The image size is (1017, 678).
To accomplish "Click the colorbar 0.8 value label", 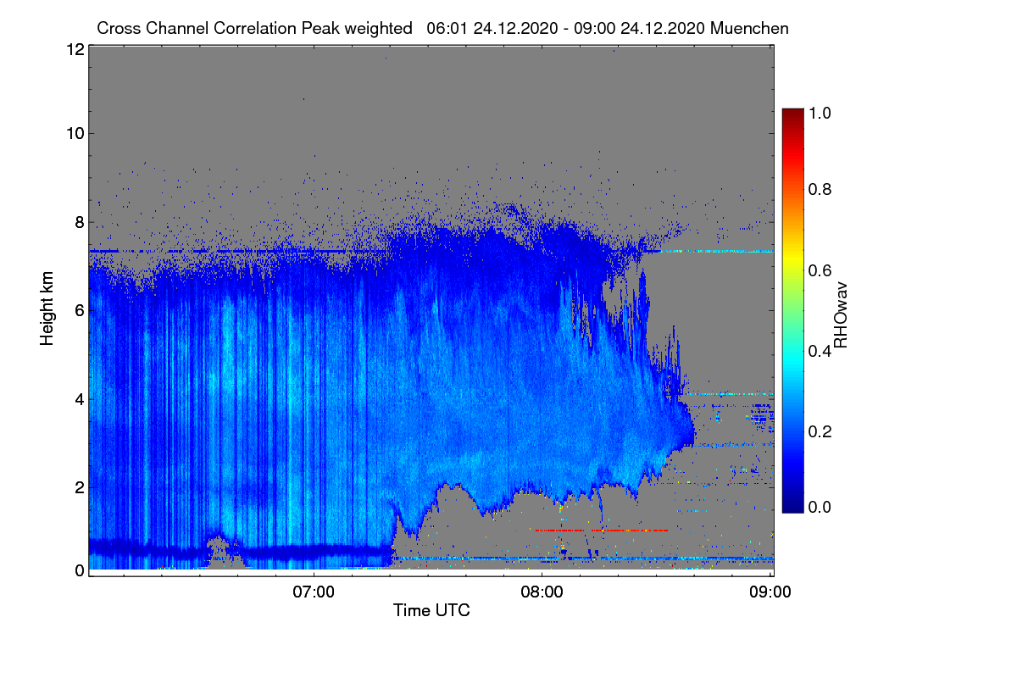I will coord(820,189).
